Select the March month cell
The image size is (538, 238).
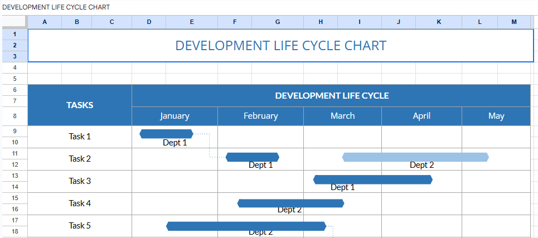point(342,116)
